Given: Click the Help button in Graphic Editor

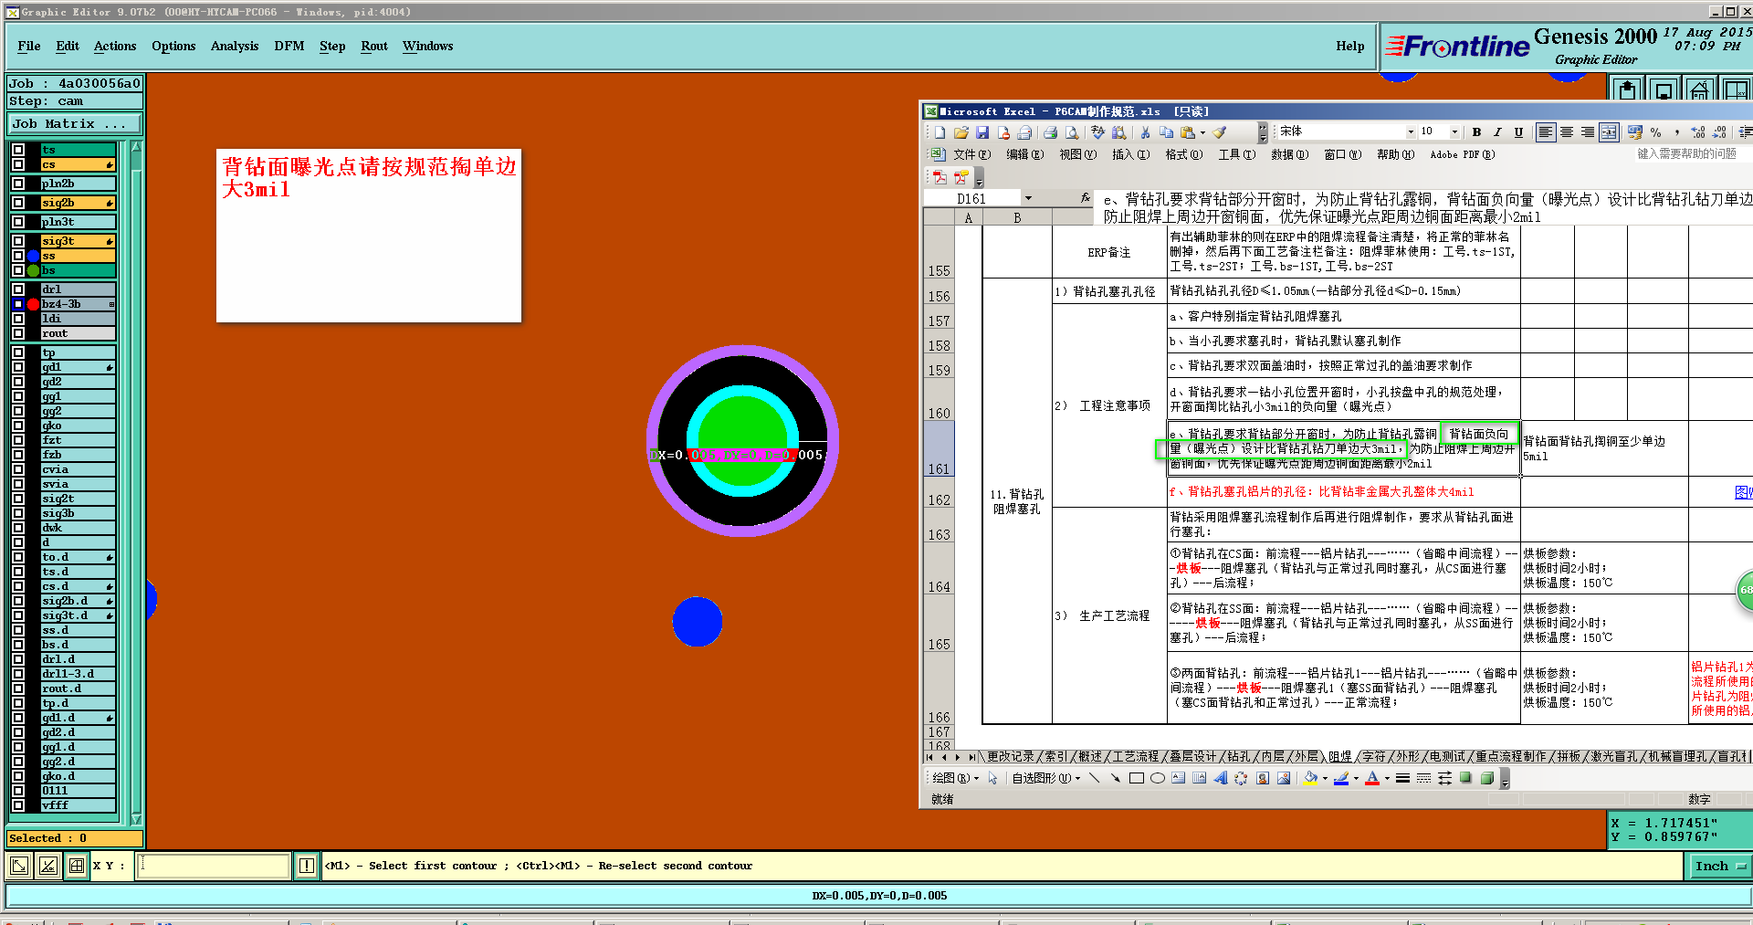Looking at the screenshot, I should 1350,46.
